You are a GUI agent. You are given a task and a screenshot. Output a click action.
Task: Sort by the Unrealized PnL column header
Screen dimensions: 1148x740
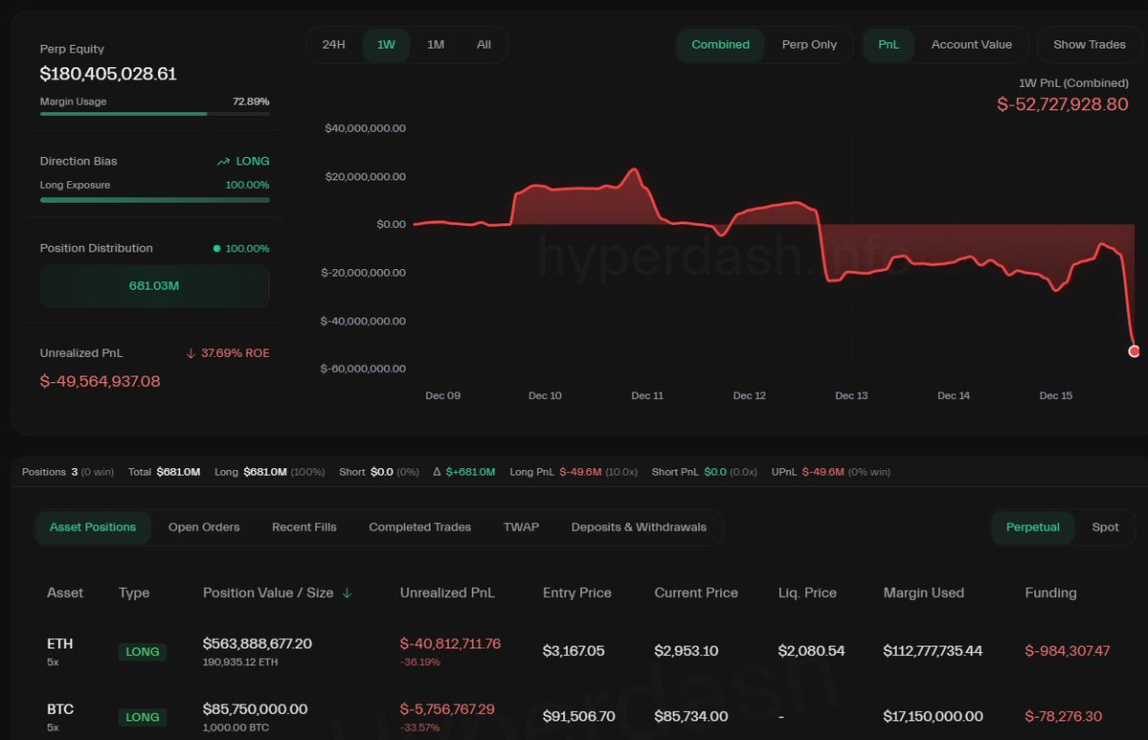447,594
